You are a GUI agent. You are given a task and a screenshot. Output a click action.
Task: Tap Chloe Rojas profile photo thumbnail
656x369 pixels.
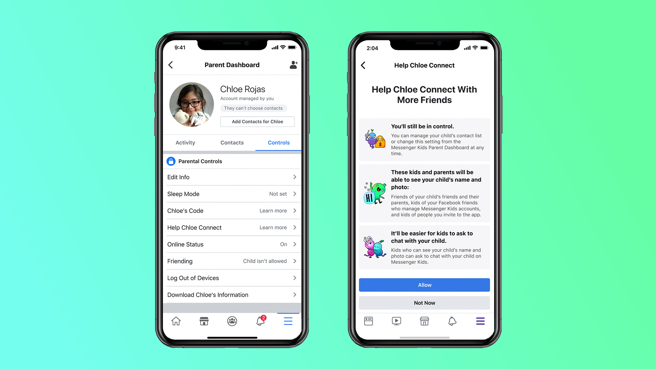(x=191, y=105)
